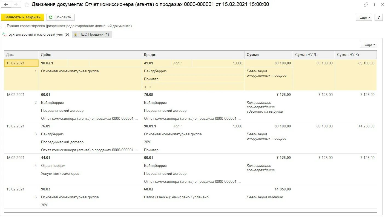Select the amount 14 850,00
This screenshot has height=217, width=385.
[283, 189]
